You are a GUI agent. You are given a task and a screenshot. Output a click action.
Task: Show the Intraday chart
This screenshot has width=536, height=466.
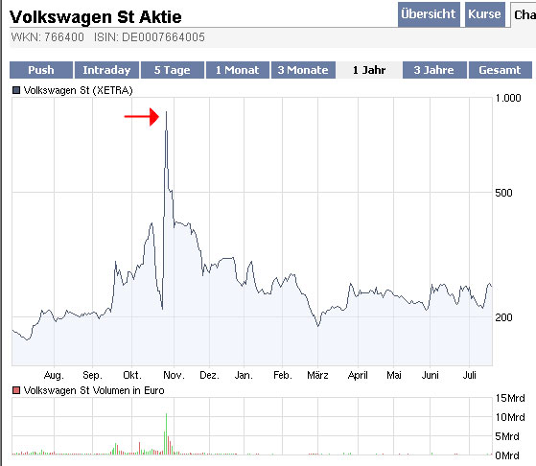coord(106,70)
